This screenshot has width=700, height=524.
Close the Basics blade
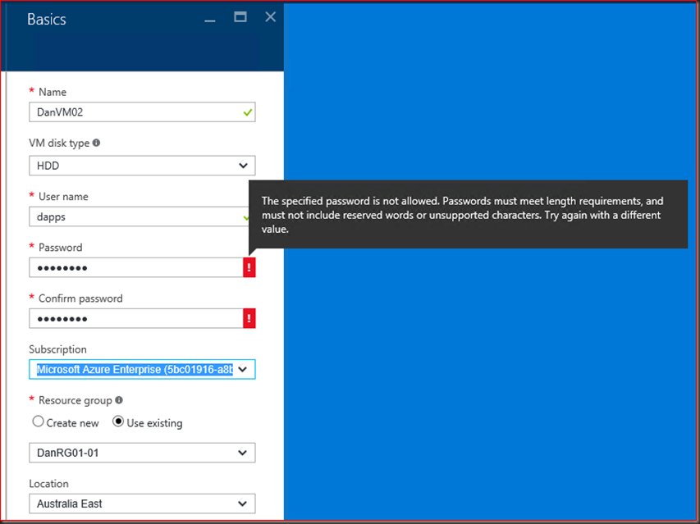270,16
